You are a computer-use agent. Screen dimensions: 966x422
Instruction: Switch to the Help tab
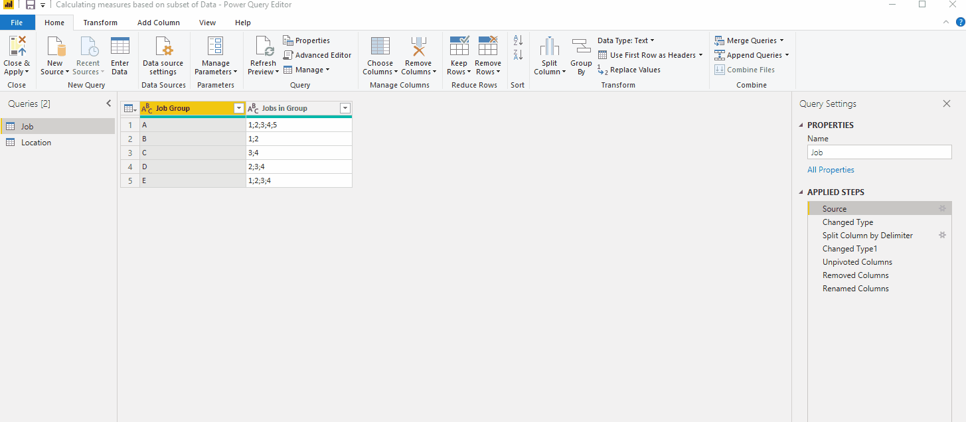243,23
